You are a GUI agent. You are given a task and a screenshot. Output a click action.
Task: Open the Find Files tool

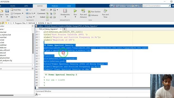point(16,10)
